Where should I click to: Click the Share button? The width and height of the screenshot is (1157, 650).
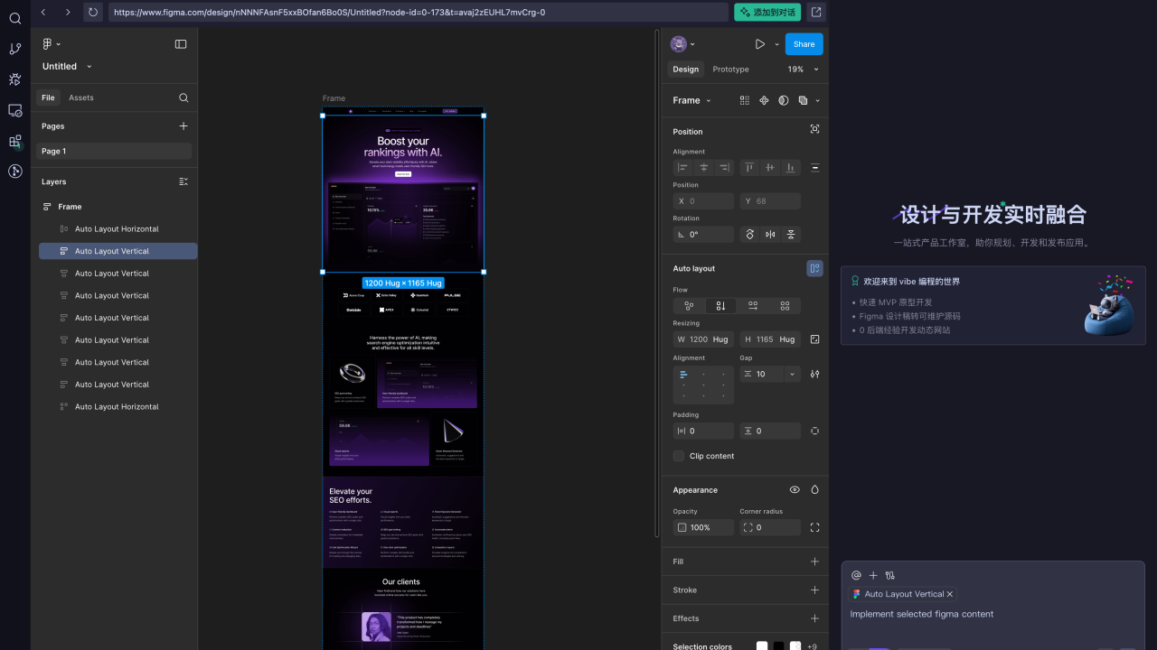pyautogui.click(x=804, y=44)
